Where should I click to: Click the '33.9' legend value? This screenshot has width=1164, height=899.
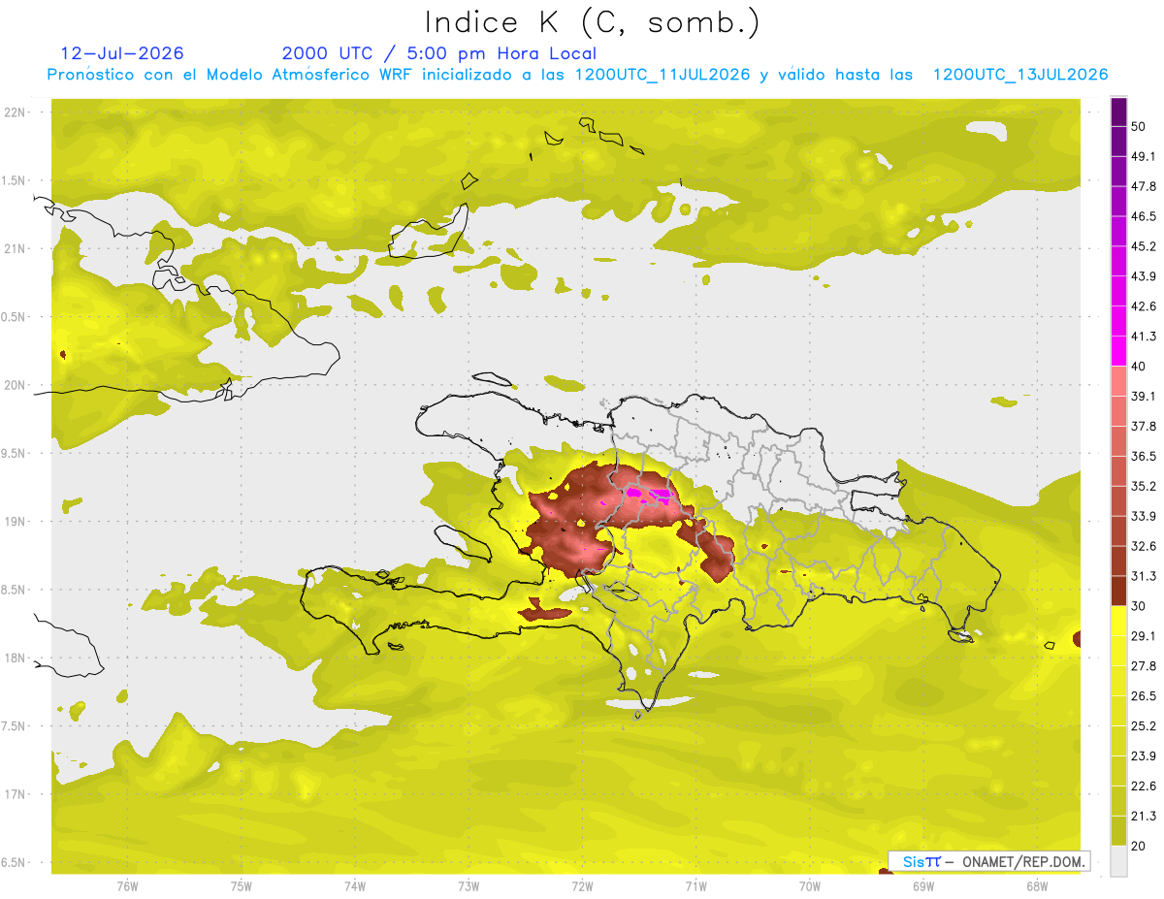(1144, 516)
